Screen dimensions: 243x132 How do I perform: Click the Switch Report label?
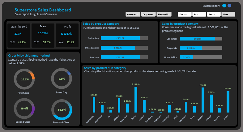211,6
